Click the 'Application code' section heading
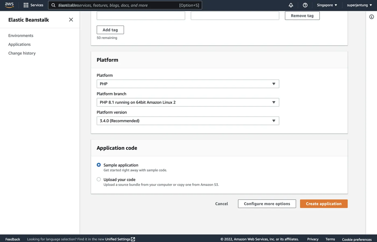 pyautogui.click(x=117, y=148)
